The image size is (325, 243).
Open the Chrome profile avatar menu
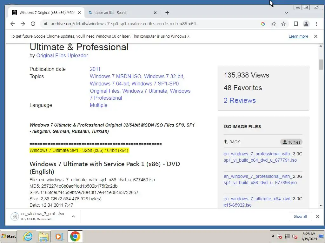pos(306,24)
